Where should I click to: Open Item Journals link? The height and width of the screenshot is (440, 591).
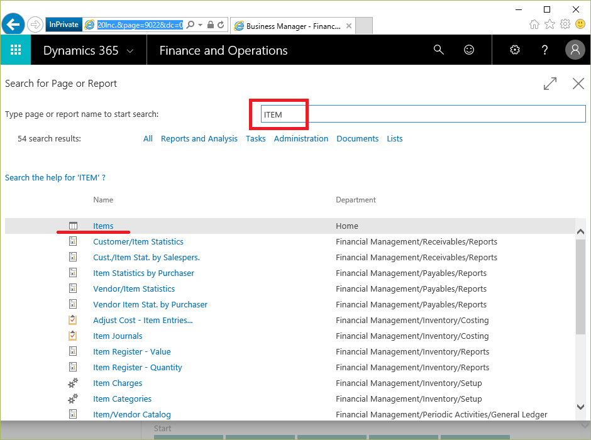[118, 336]
